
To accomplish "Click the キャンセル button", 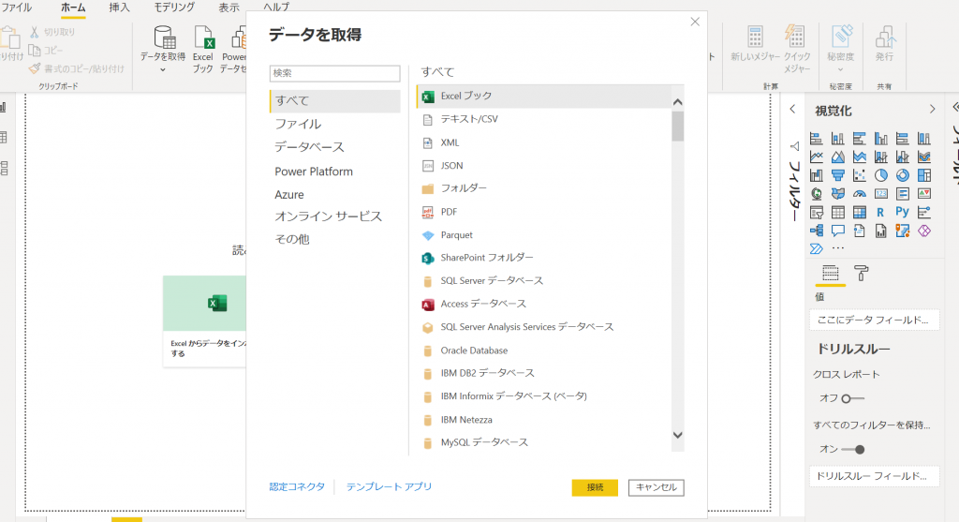I will coord(657,487).
